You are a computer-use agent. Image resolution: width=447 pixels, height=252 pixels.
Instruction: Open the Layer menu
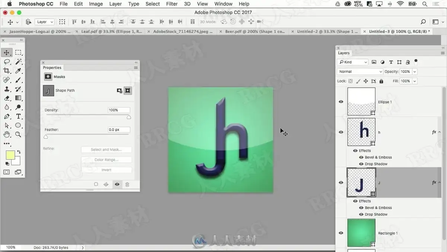[115, 4]
